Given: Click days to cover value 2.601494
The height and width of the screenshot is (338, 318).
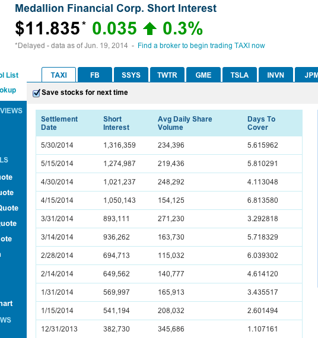Looking at the screenshot, I should (263, 311).
